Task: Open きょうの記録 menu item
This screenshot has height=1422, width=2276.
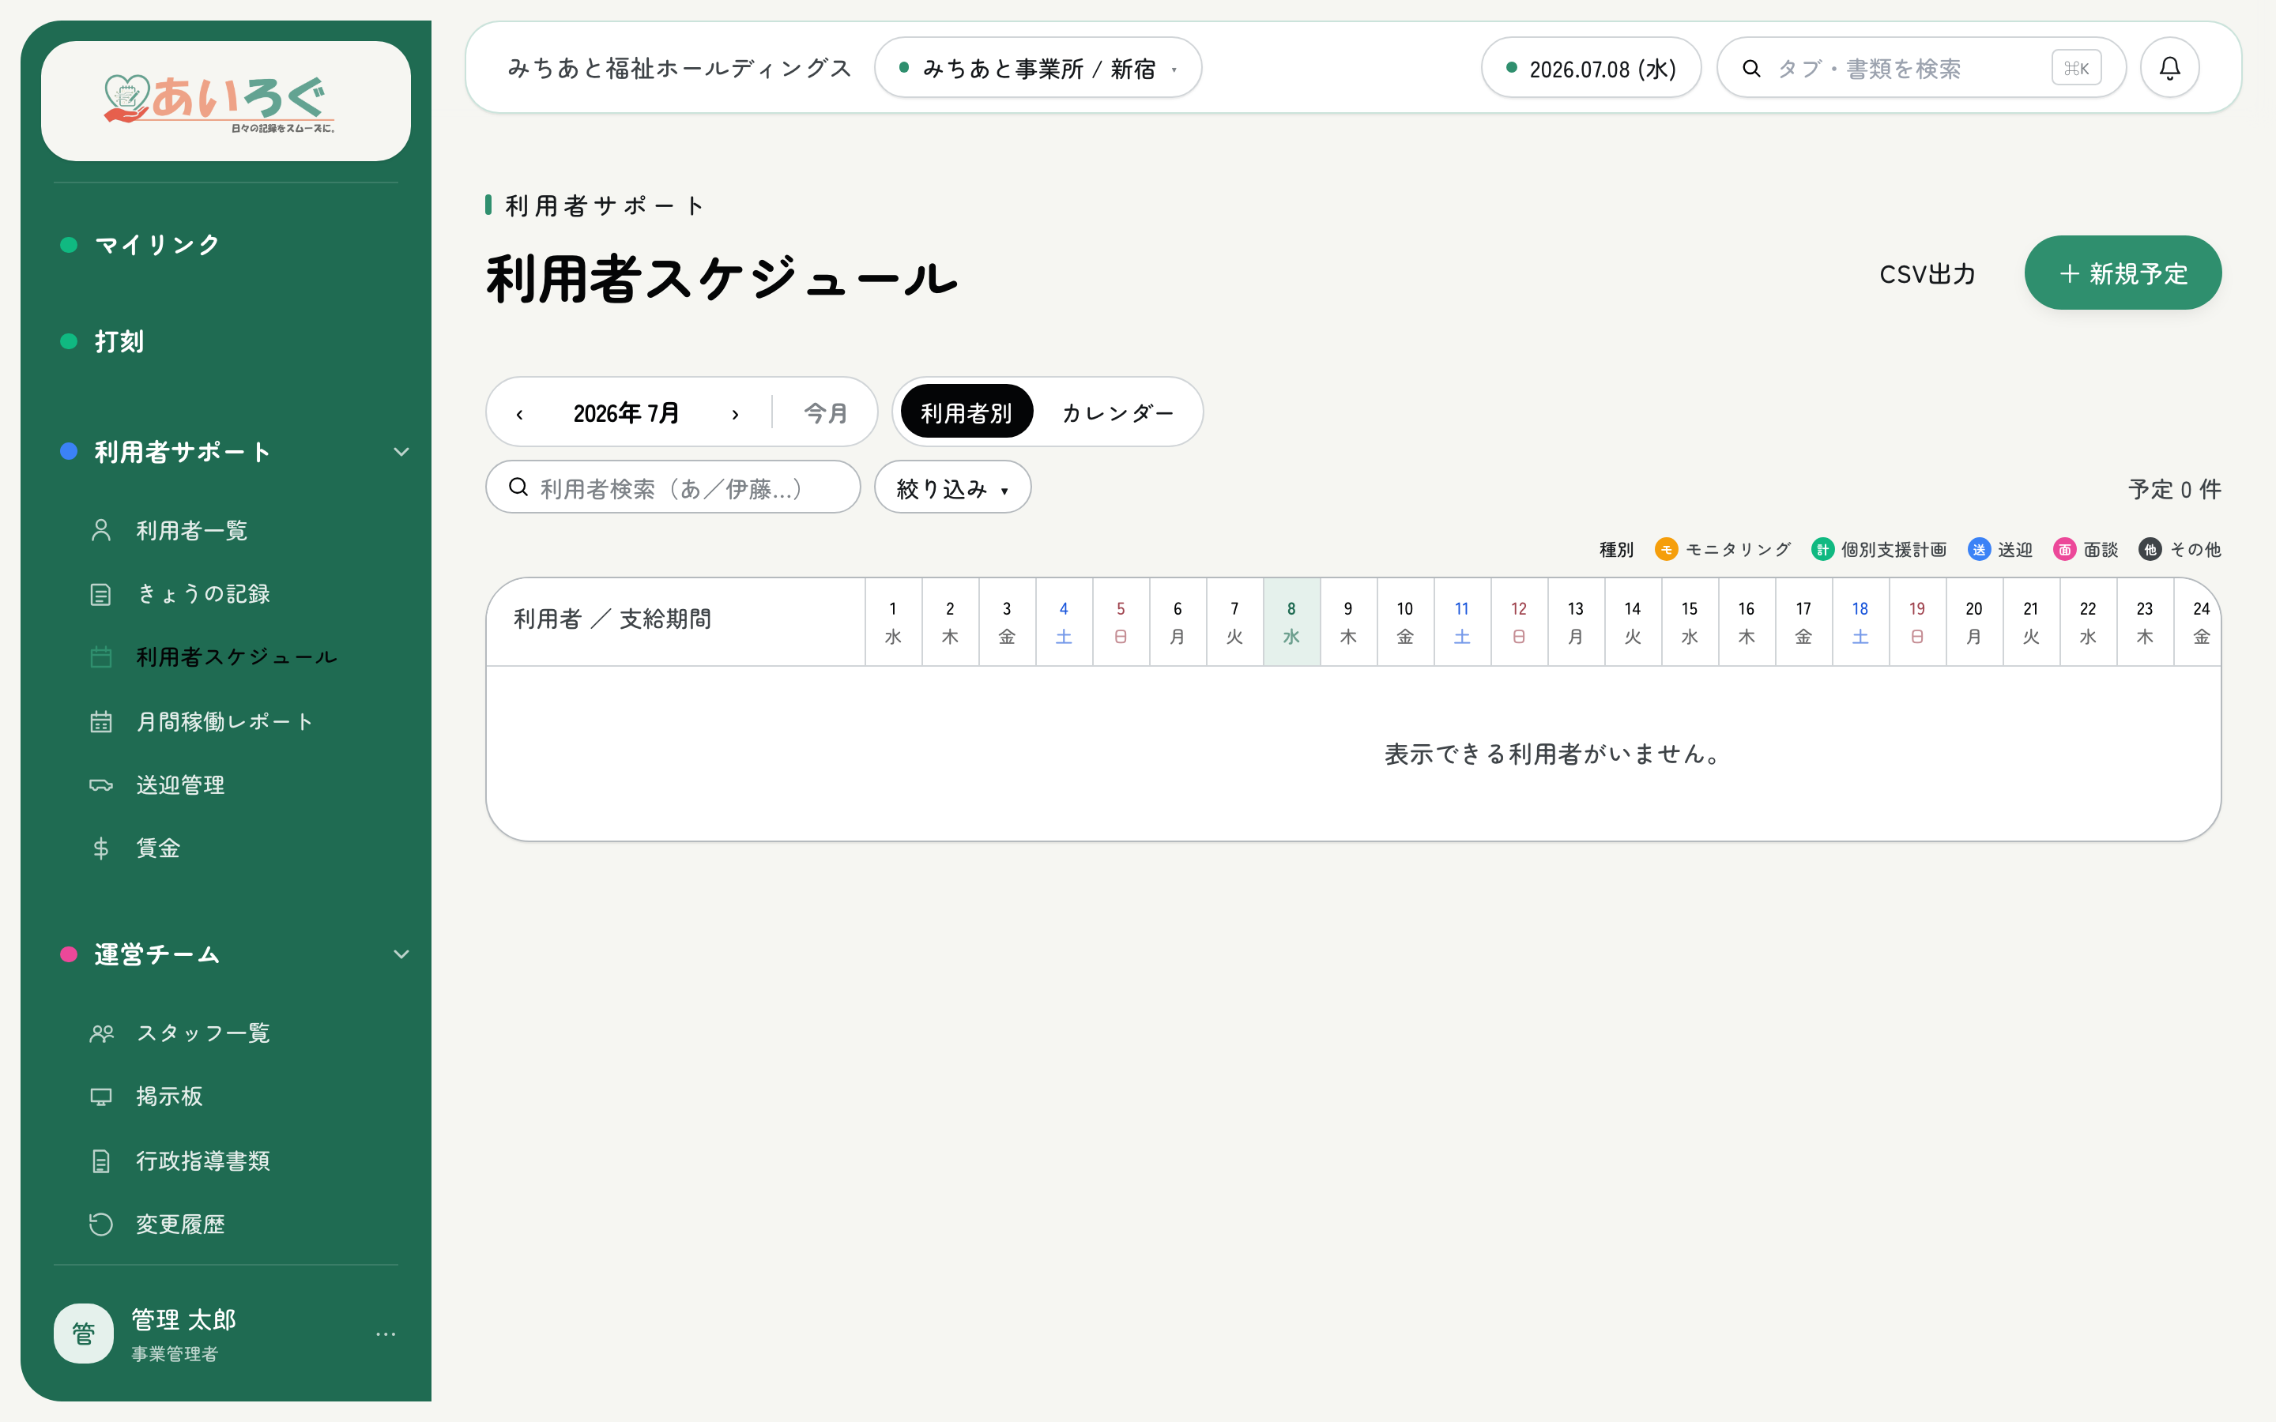Action: (x=203, y=594)
